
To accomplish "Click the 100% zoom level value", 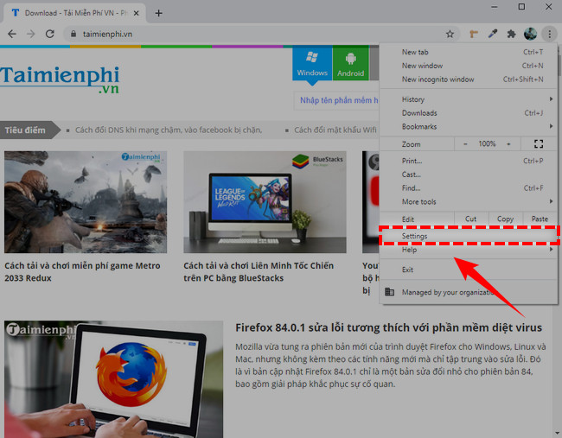I will [x=487, y=144].
